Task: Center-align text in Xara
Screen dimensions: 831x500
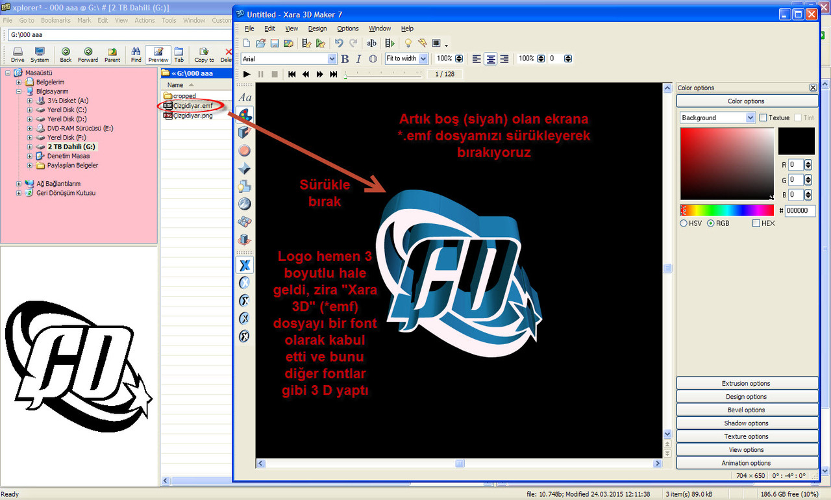Action: [x=491, y=58]
